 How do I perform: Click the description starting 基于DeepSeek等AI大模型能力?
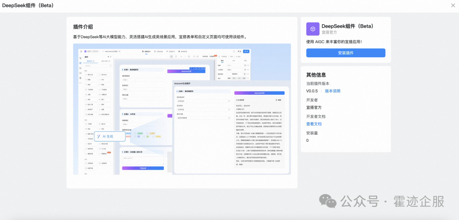tap(161, 37)
